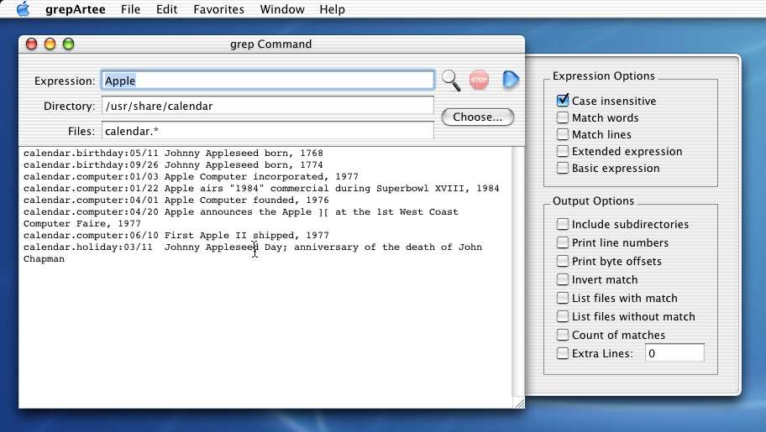Screen dimensions: 766x432
Task: Click the Extra Lines number field
Action: [x=674, y=354]
